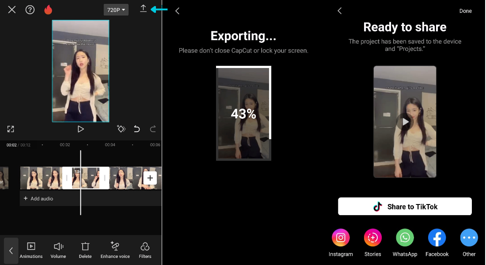Viewport: 486px width, 265px height.
Task: Share to Instagram Stories
Action: click(372, 243)
